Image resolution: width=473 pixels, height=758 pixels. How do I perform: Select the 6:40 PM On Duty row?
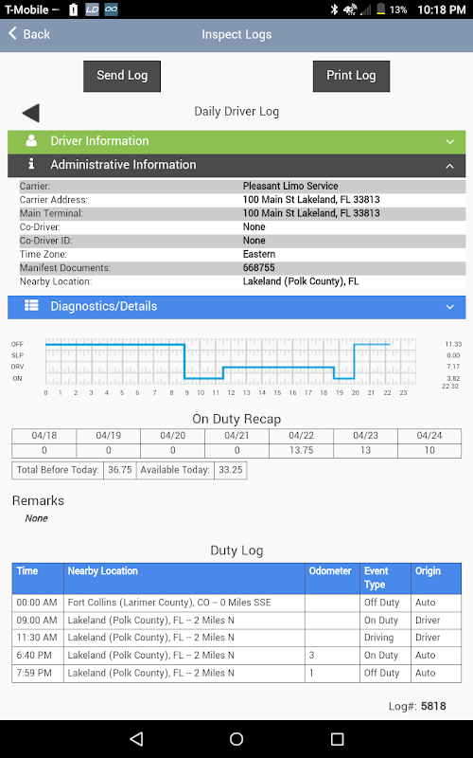(x=236, y=655)
